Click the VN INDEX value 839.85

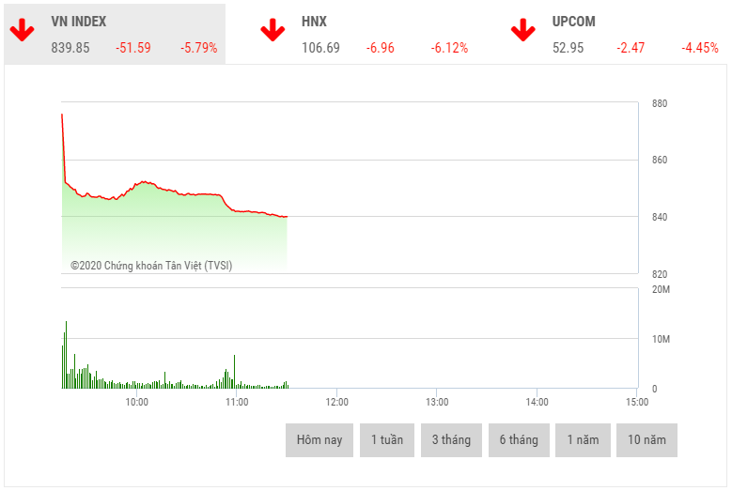click(70, 48)
